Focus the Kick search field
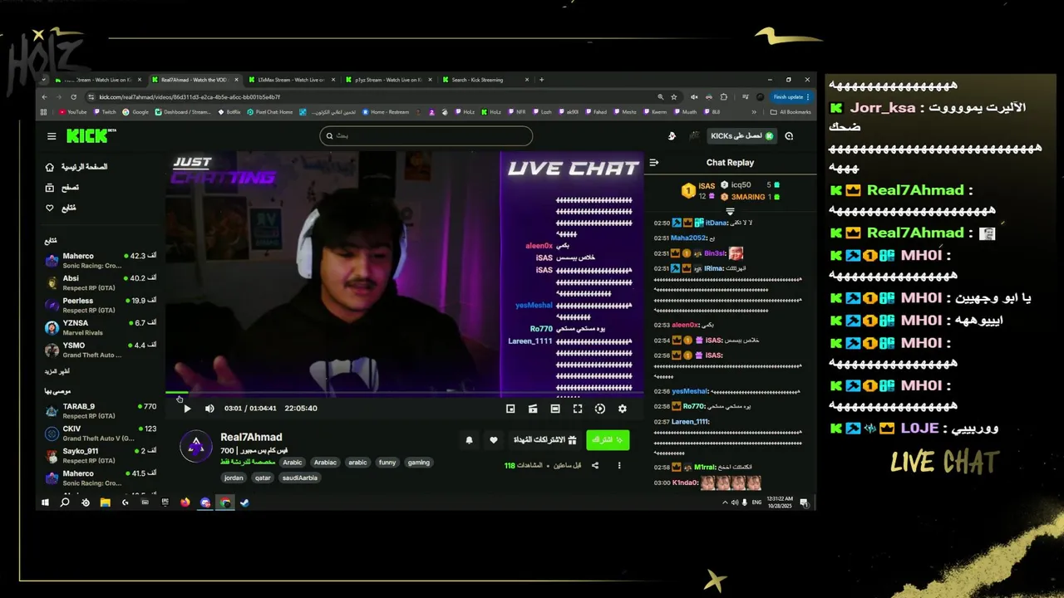The image size is (1064, 598). click(x=426, y=135)
